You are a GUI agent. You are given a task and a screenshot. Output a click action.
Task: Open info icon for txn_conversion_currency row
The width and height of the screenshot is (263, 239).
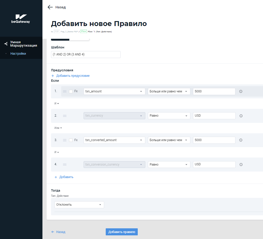click(241, 165)
